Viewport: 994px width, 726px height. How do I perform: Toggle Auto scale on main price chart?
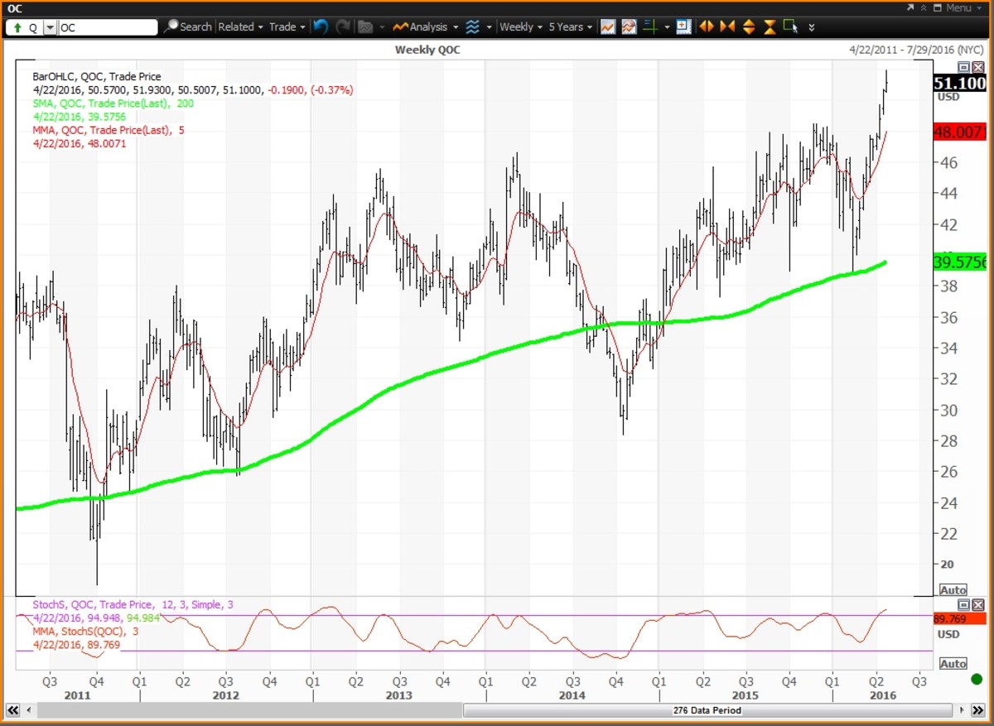pos(953,589)
